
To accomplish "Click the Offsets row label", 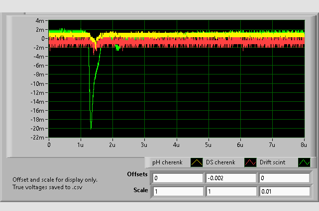I will coord(137,174).
